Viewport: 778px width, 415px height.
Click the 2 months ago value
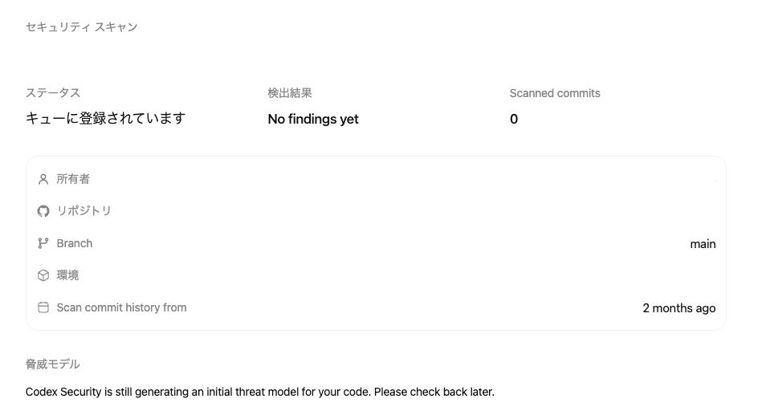tap(678, 307)
